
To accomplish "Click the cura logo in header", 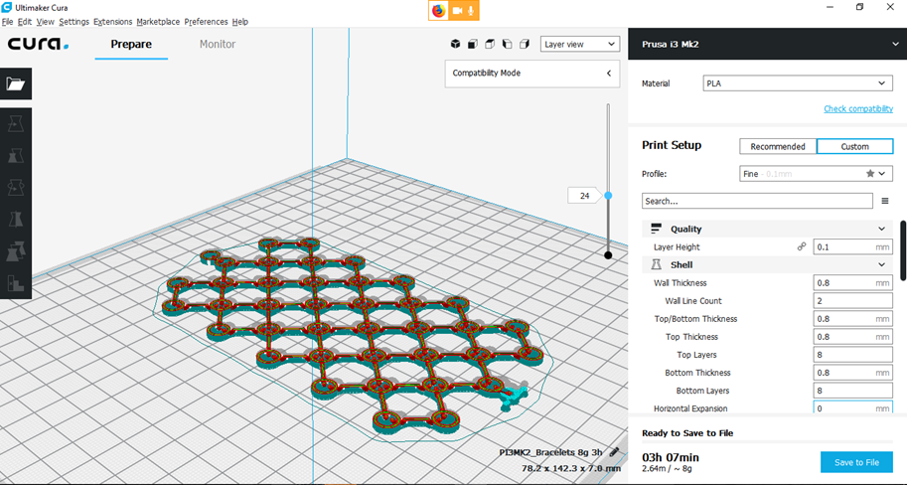I will (x=38, y=44).
